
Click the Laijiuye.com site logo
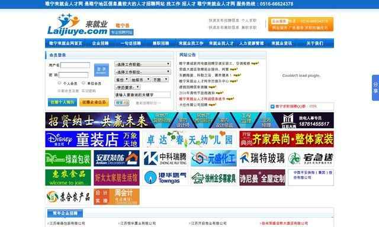point(78,25)
